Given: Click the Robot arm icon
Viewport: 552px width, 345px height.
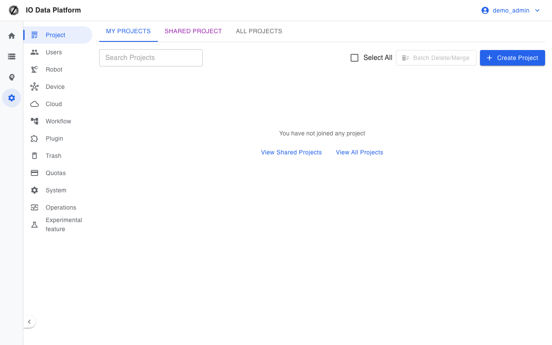Looking at the screenshot, I should [34, 69].
